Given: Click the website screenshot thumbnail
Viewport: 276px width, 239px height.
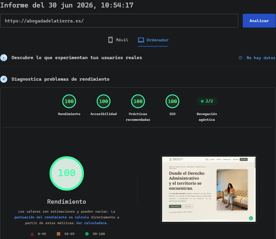Looking at the screenshot, I should (x=209, y=189).
